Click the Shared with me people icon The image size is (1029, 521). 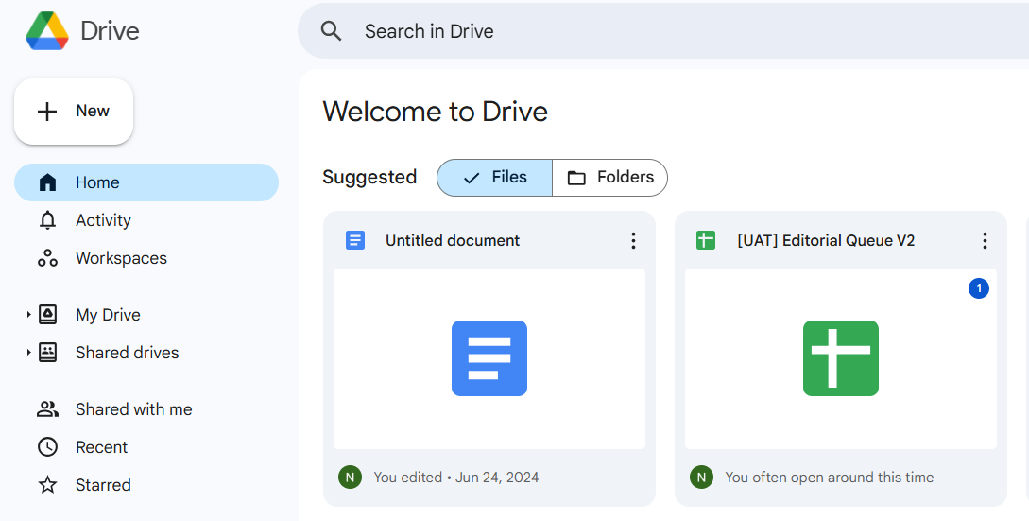pos(47,409)
